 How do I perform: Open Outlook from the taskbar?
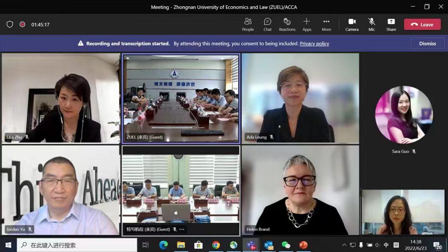tap(269, 245)
